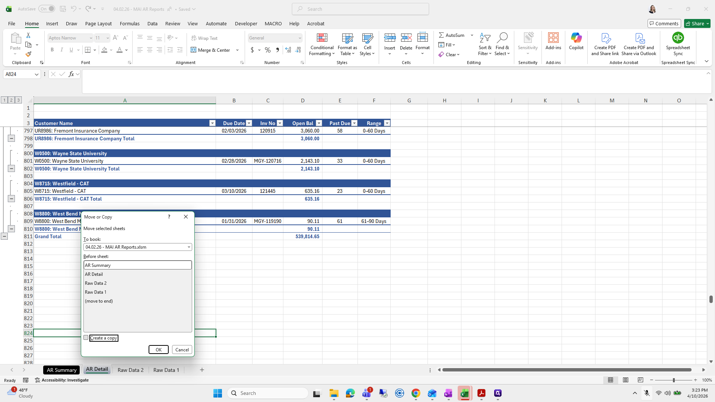
Task: Switch to Raw Data 2 sheet tab
Action: [x=130, y=370]
